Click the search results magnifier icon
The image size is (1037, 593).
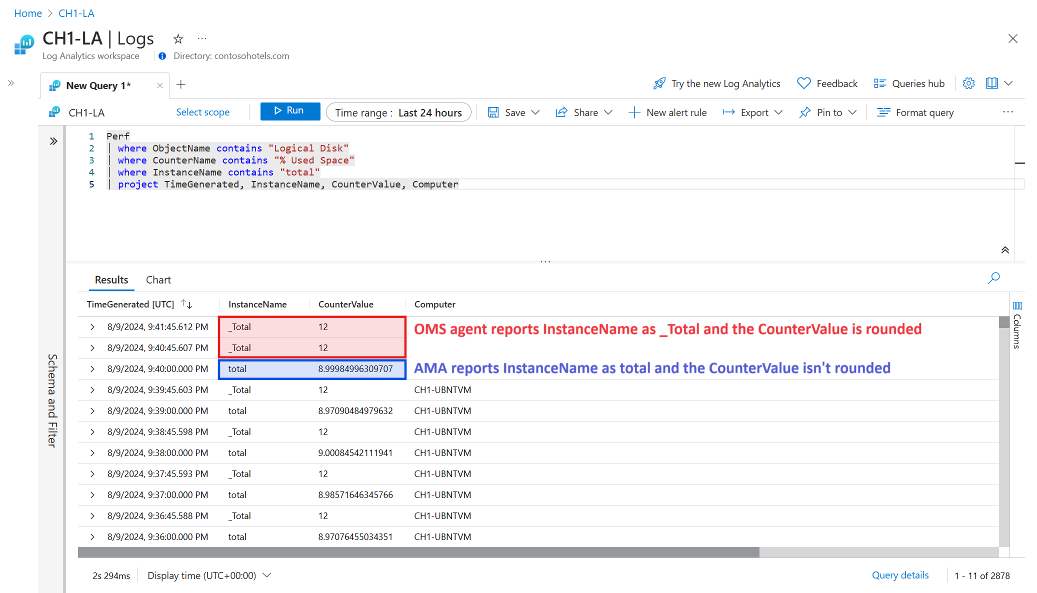point(993,278)
